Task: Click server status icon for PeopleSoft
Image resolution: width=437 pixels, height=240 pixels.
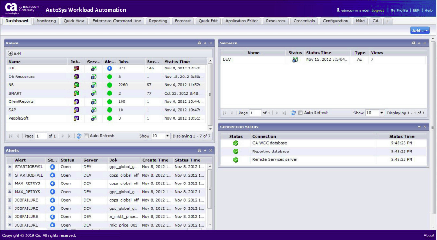Action: (94, 118)
